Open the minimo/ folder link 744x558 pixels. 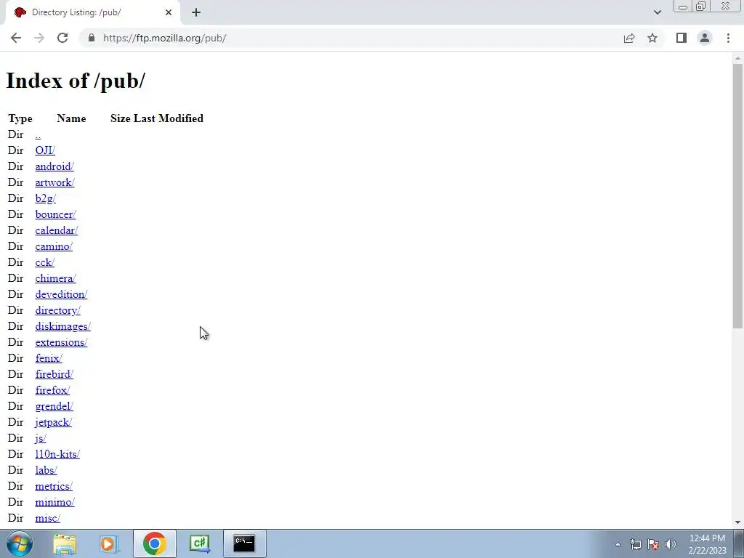point(54,502)
